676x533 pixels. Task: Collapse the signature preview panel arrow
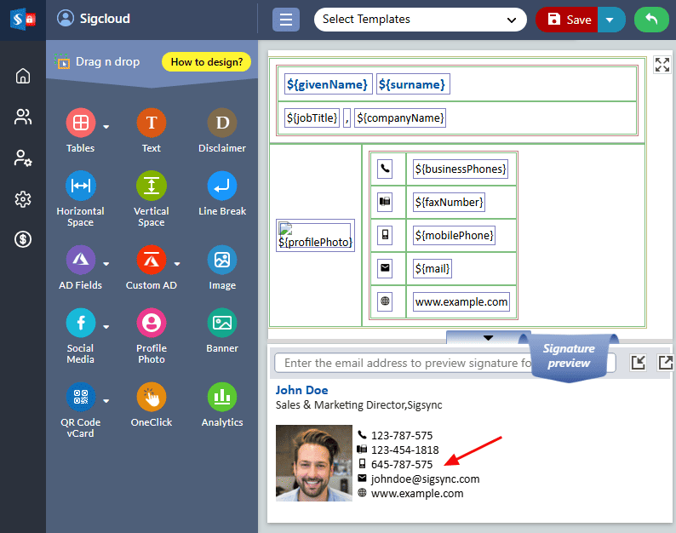[488, 338]
